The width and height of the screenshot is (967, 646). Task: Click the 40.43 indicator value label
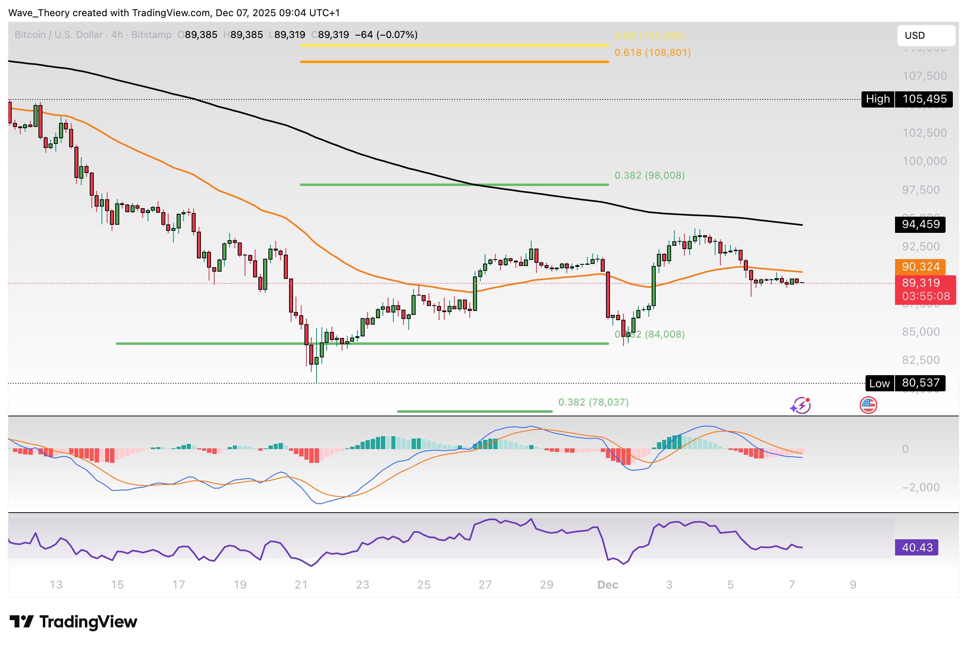pos(917,548)
